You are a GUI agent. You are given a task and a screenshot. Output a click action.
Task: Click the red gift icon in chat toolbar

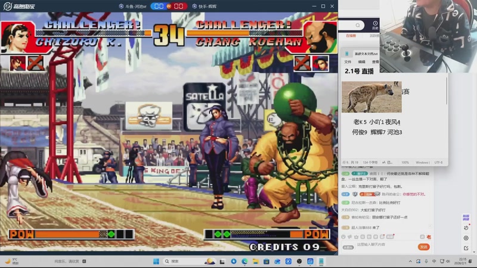pos(429,236)
